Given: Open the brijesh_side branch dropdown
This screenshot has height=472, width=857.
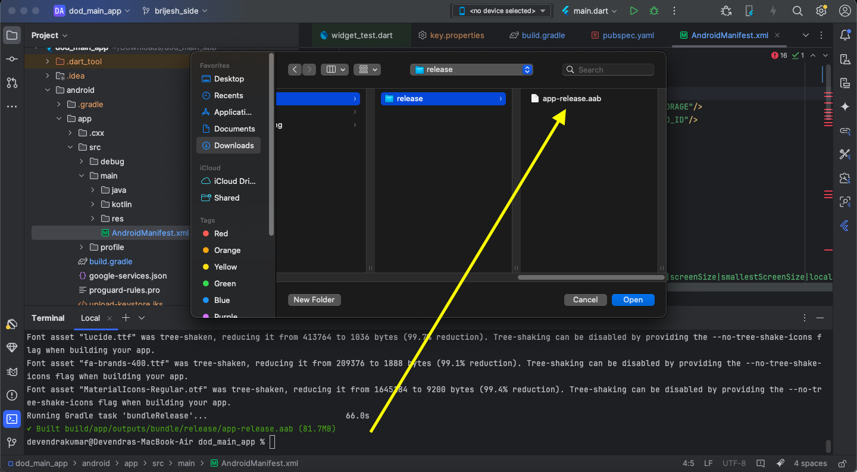Looking at the screenshot, I should [x=175, y=11].
